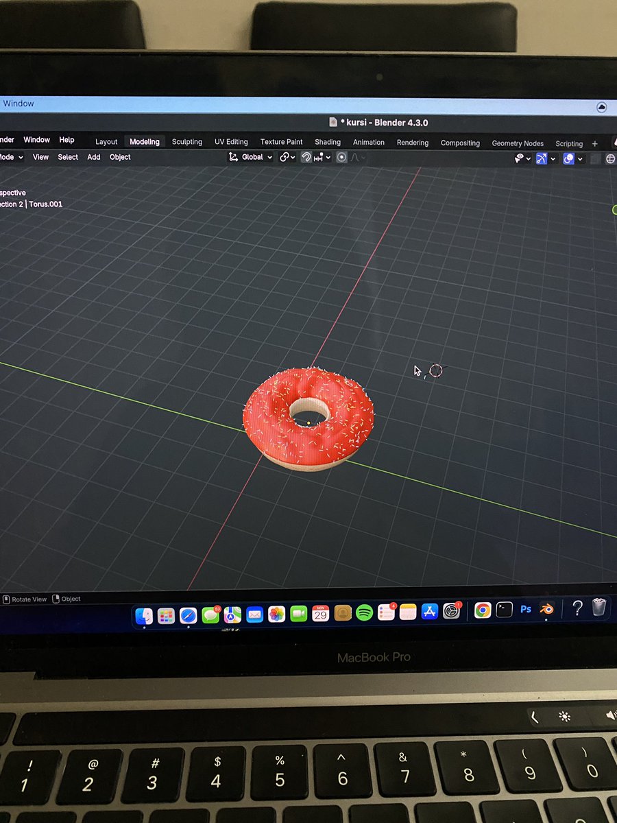Open the viewport Add menu
This screenshot has height=823, width=617.
94,157
